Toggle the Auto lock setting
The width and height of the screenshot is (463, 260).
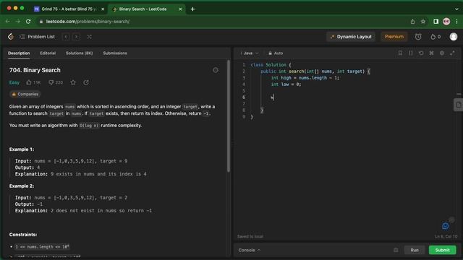click(x=276, y=53)
